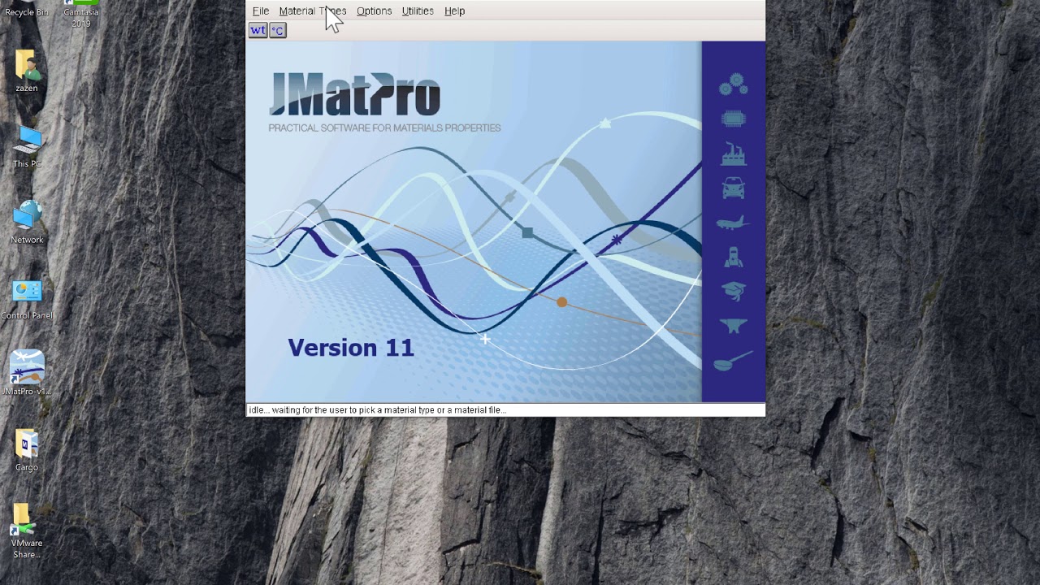This screenshot has height=585, width=1040.
Task: Select the Recycle Bin desktop icon
Action: (27, 9)
